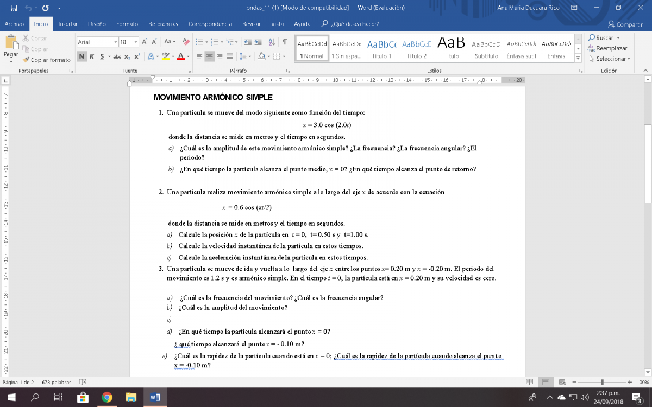The image size is (652, 407).
Task: Toggle bold (N) formatting
Action: click(81, 56)
